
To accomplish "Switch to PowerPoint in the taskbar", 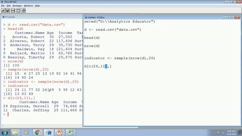I will 60,133.
